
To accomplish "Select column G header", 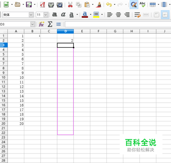I will click(115, 31).
